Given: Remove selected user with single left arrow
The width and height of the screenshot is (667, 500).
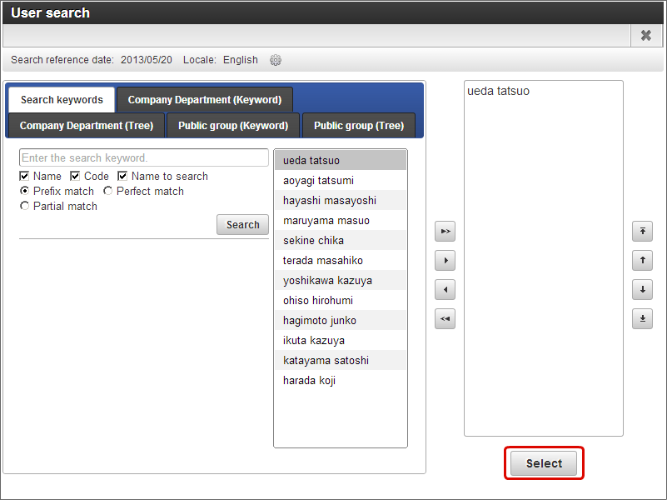Looking at the screenshot, I should click(x=445, y=290).
